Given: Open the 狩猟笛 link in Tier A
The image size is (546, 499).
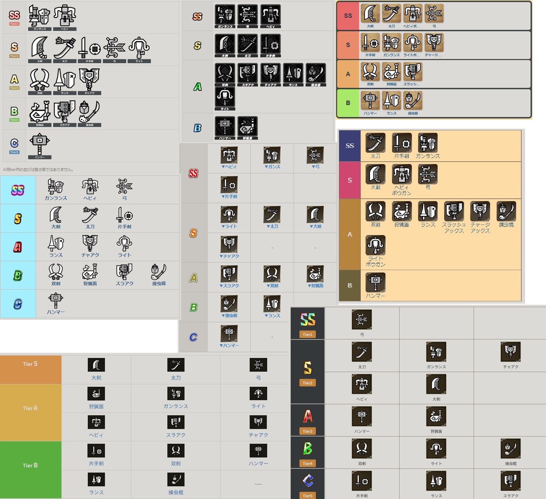Looking at the screenshot, I should click(x=96, y=406).
